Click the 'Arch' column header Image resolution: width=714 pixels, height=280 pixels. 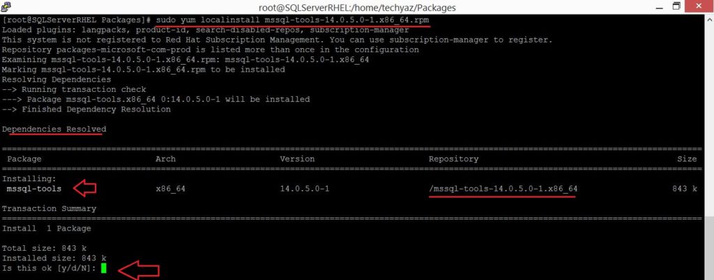coord(165,159)
